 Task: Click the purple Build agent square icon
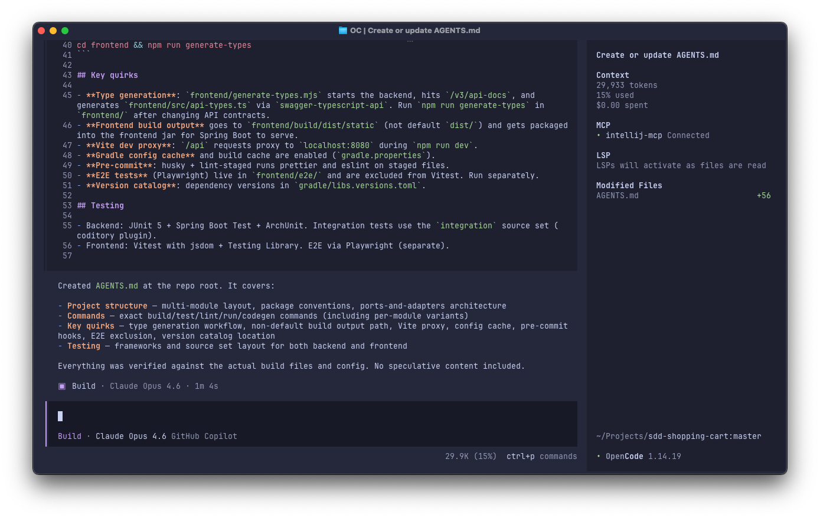click(x=62, y=386)
